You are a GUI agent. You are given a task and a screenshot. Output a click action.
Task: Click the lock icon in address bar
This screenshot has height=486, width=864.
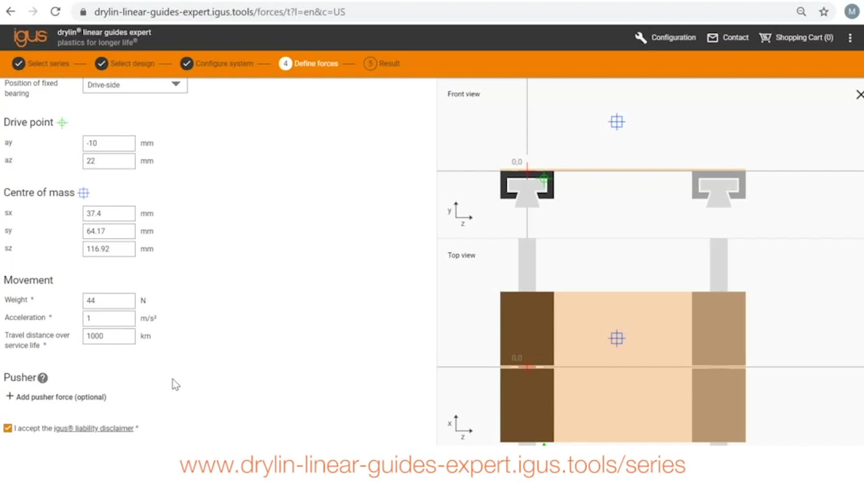pyautogui.click(x=83, y=12)
